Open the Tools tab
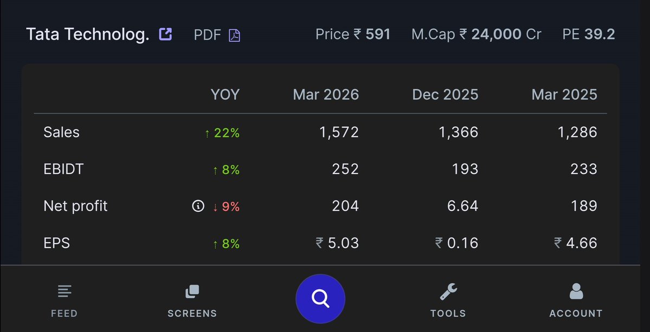 pyautogui.click(x=448, y=301)
